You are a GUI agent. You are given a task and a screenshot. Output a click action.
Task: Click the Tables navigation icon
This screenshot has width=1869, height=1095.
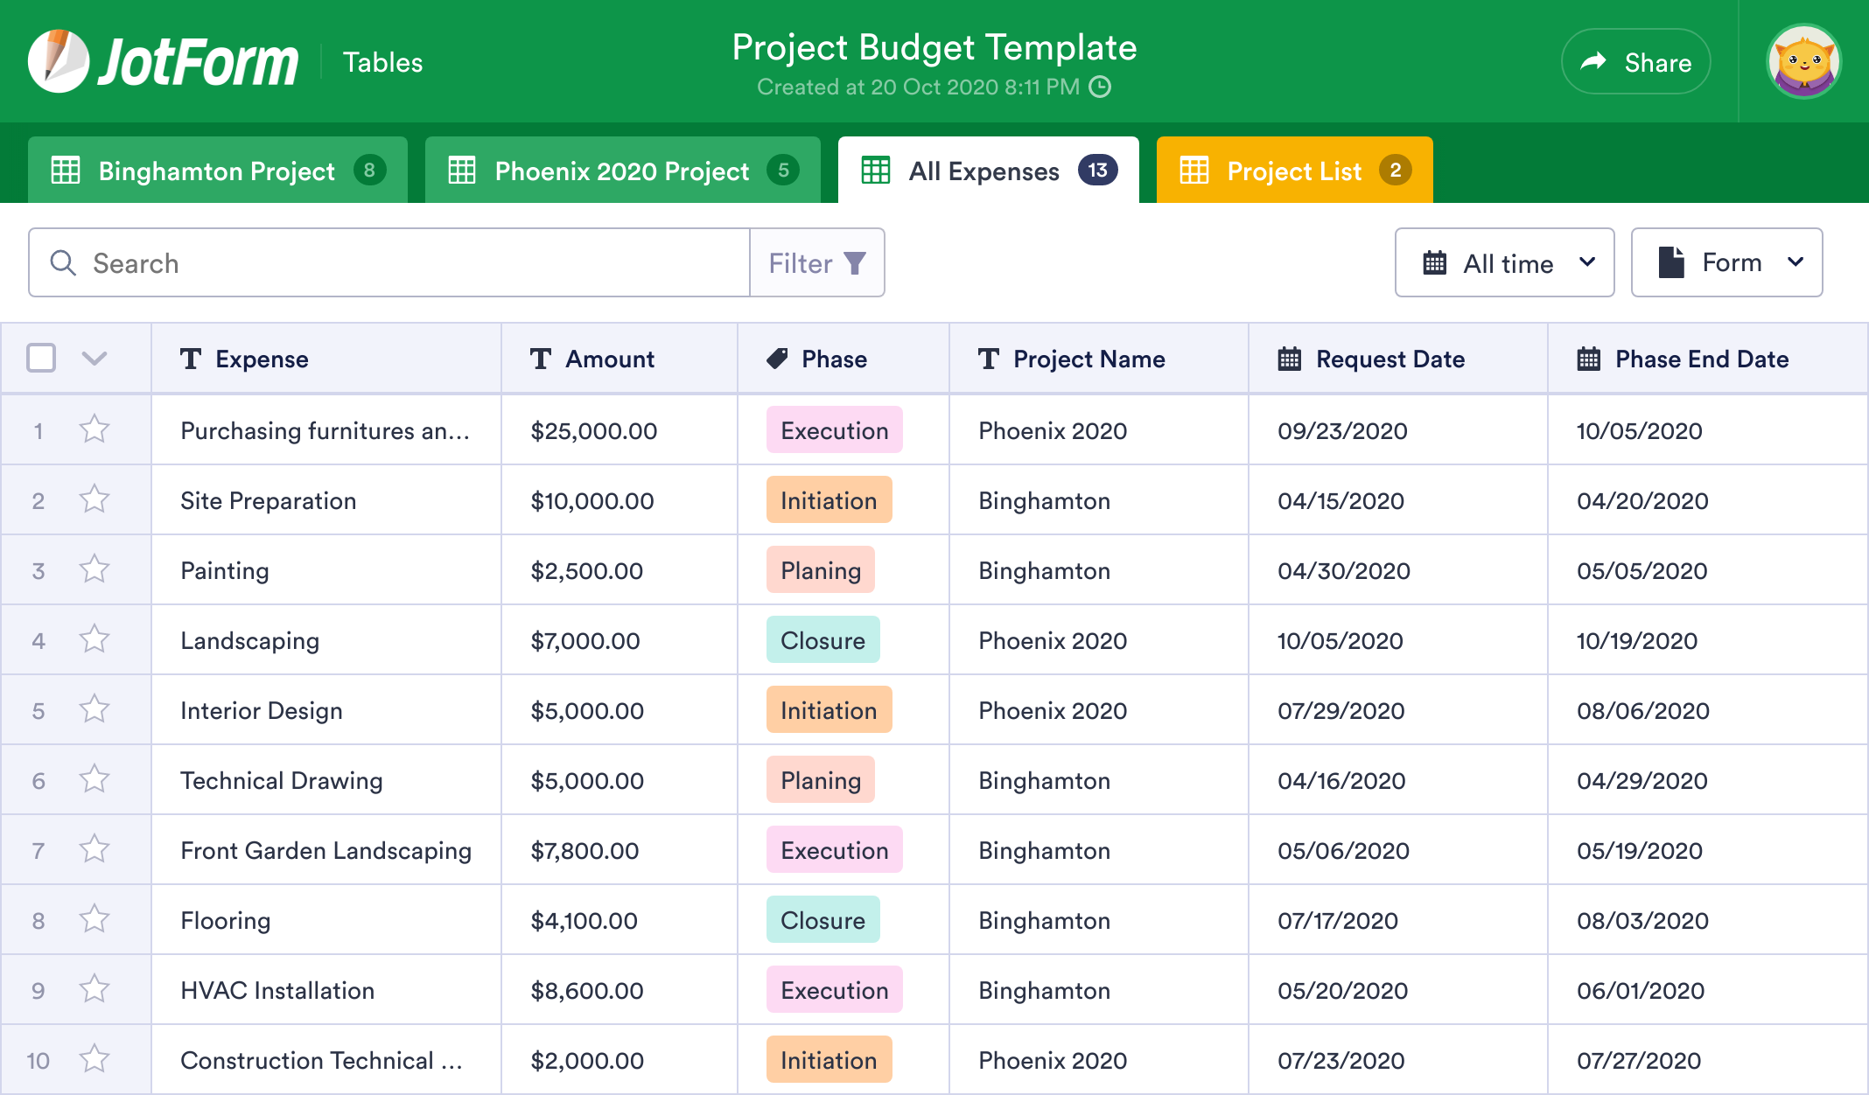[x=382, y=60]
